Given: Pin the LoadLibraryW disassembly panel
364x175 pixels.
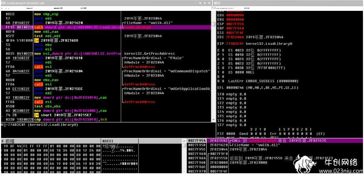Looking at the screenshot, I should 205,3.
